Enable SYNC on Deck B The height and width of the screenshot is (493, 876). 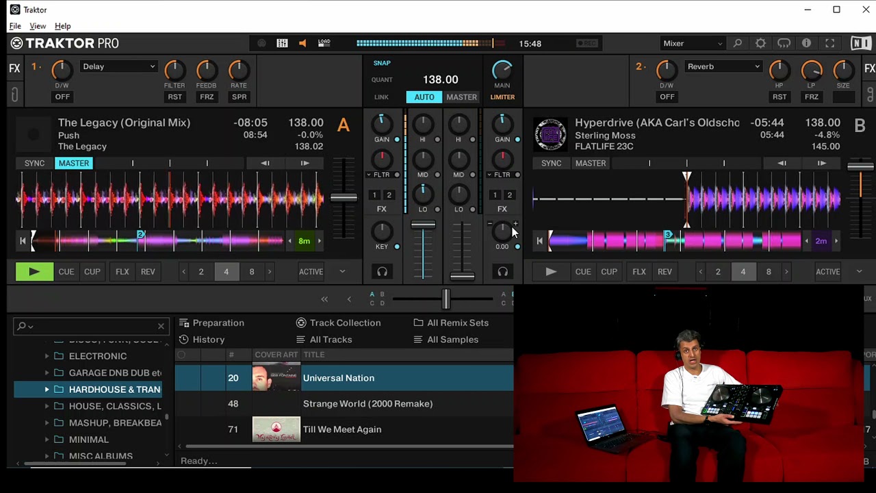[x=551, y=163]
